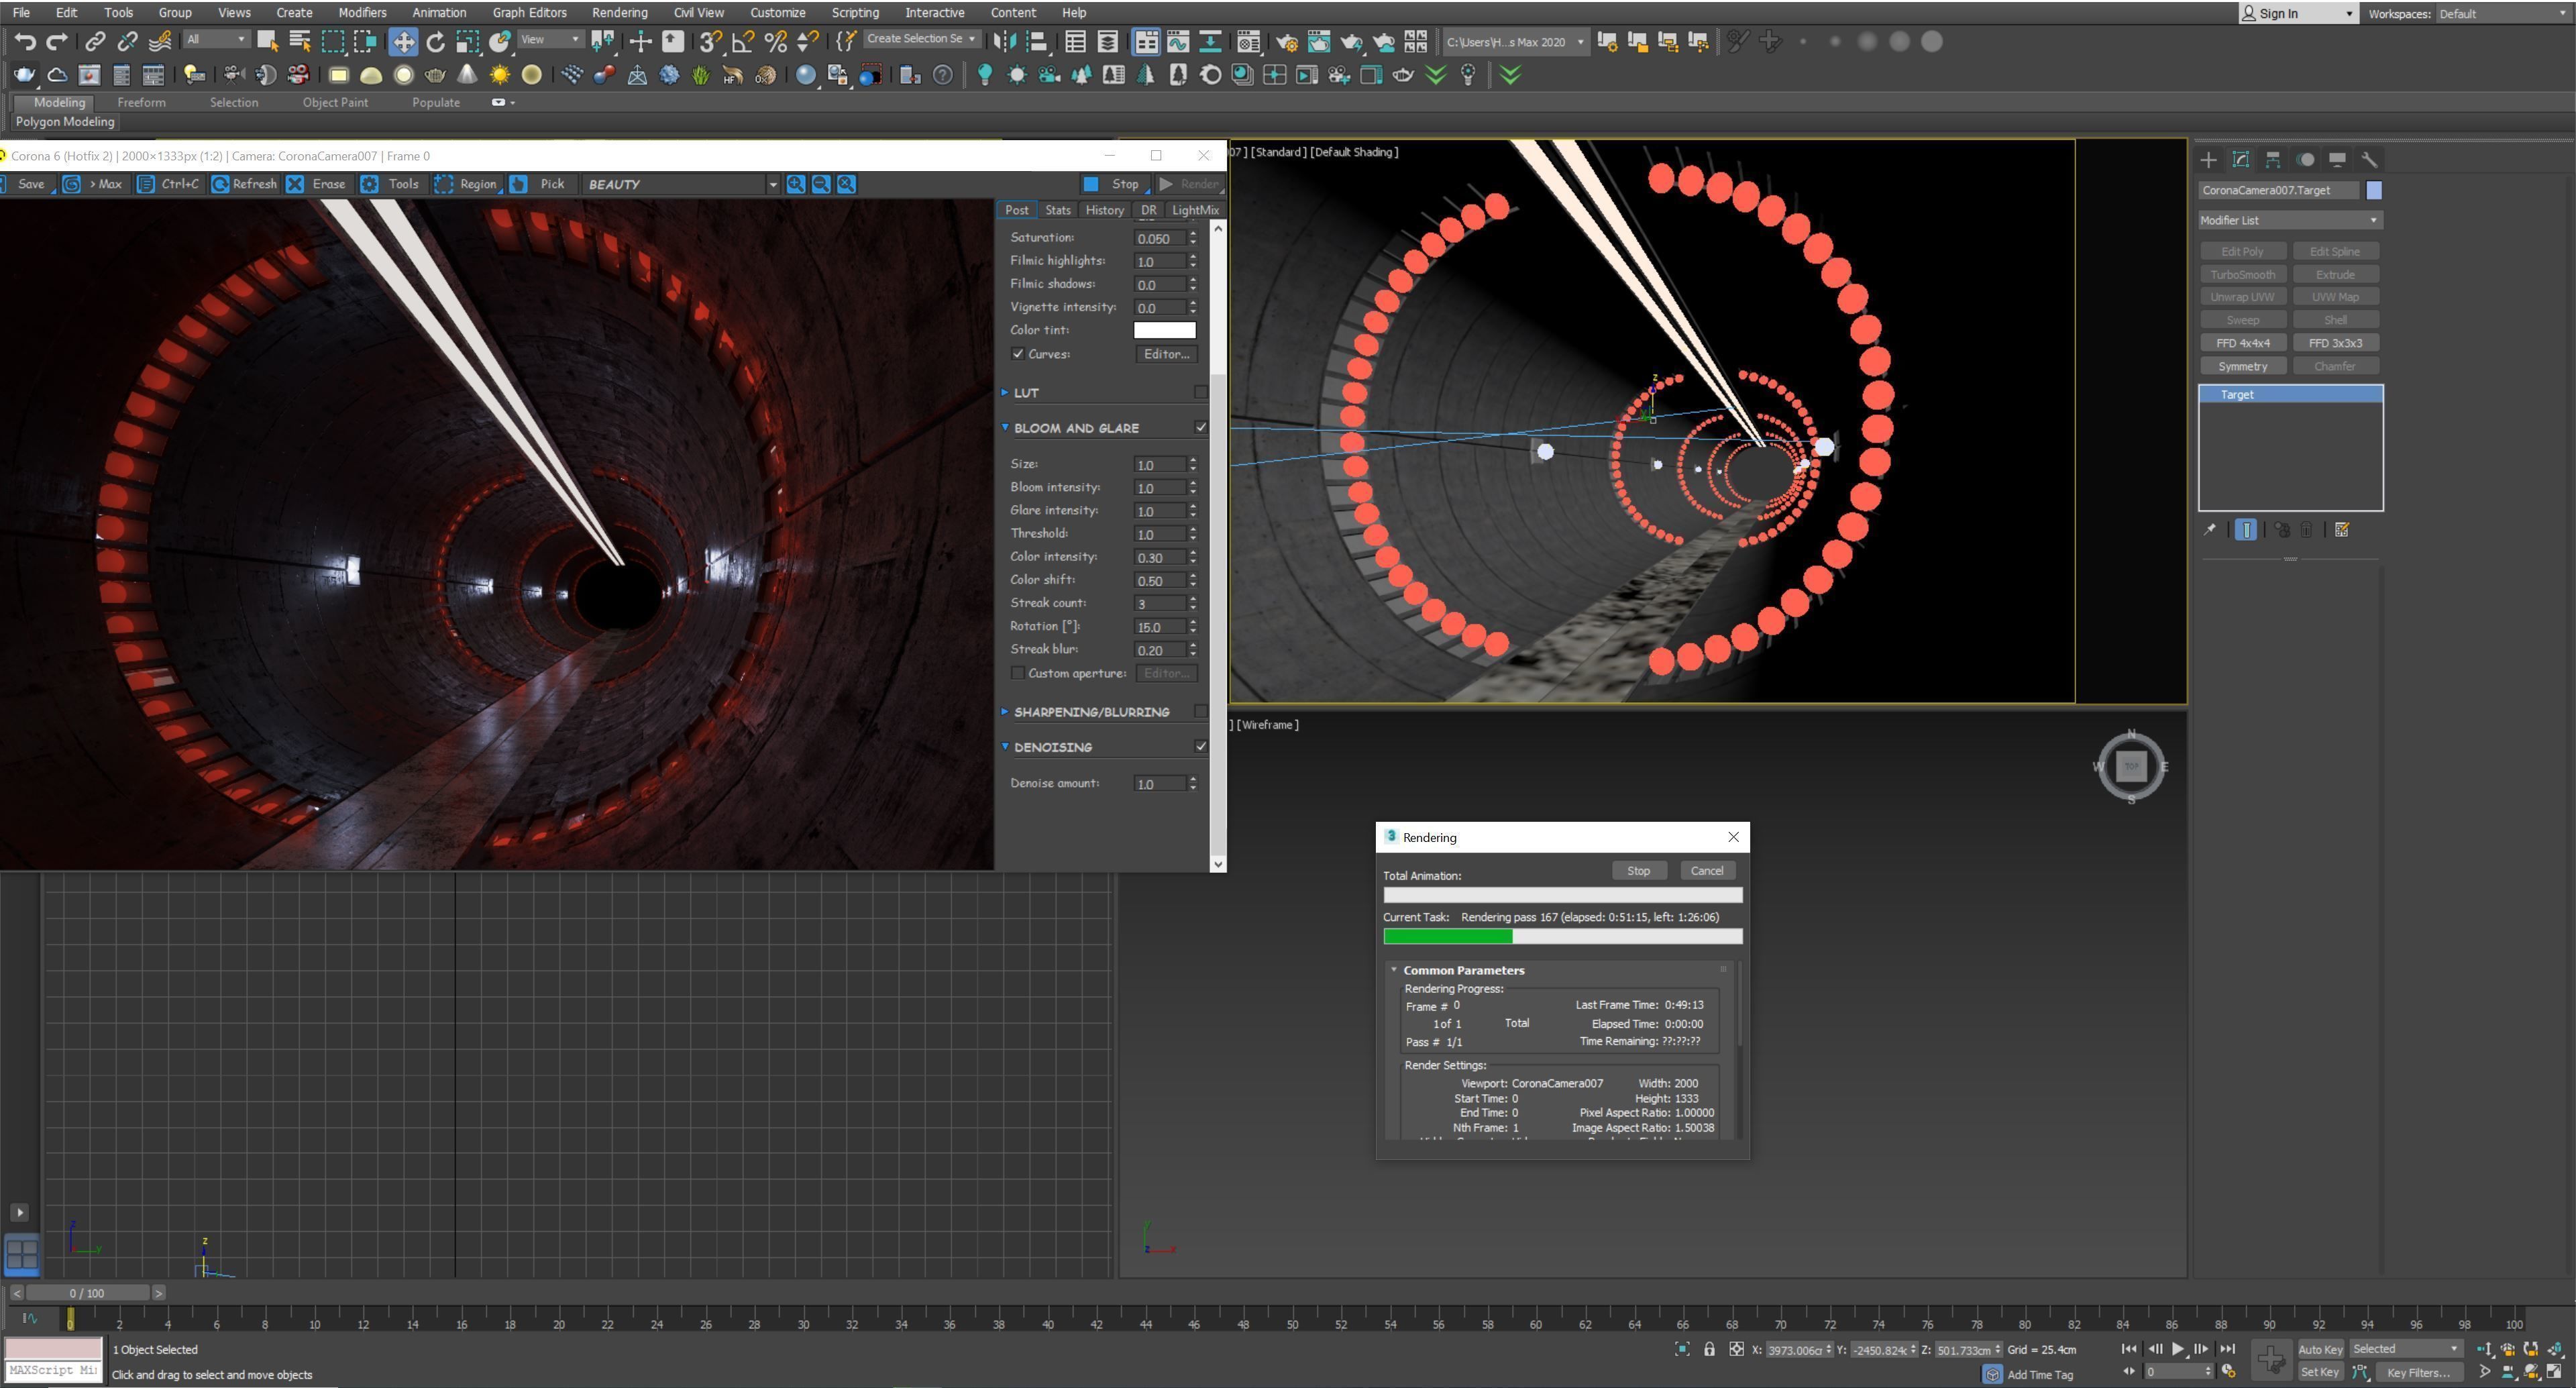Expand the Sharpening/Blurring section
Viewport: 2576px width, 1388px height.
tap(1005, 712)
